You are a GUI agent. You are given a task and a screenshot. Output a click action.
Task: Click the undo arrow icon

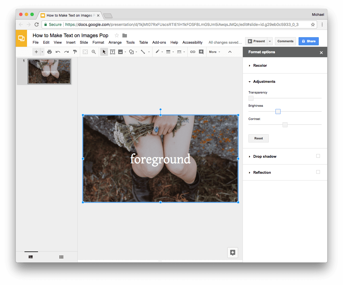click(58, 52)
